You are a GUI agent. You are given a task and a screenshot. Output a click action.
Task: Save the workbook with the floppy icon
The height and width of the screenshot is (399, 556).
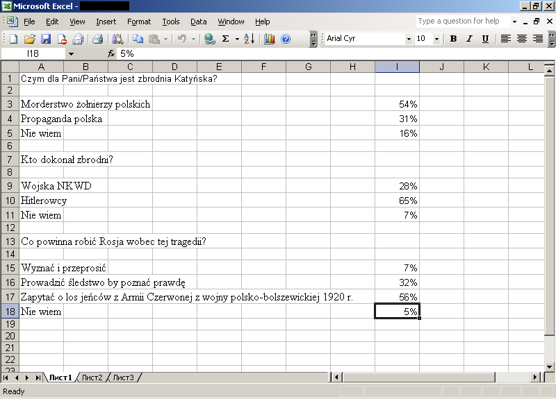tap(46, 39)
